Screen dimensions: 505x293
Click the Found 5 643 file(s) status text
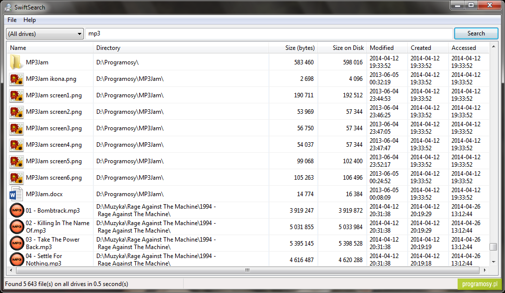coord(67,284)
